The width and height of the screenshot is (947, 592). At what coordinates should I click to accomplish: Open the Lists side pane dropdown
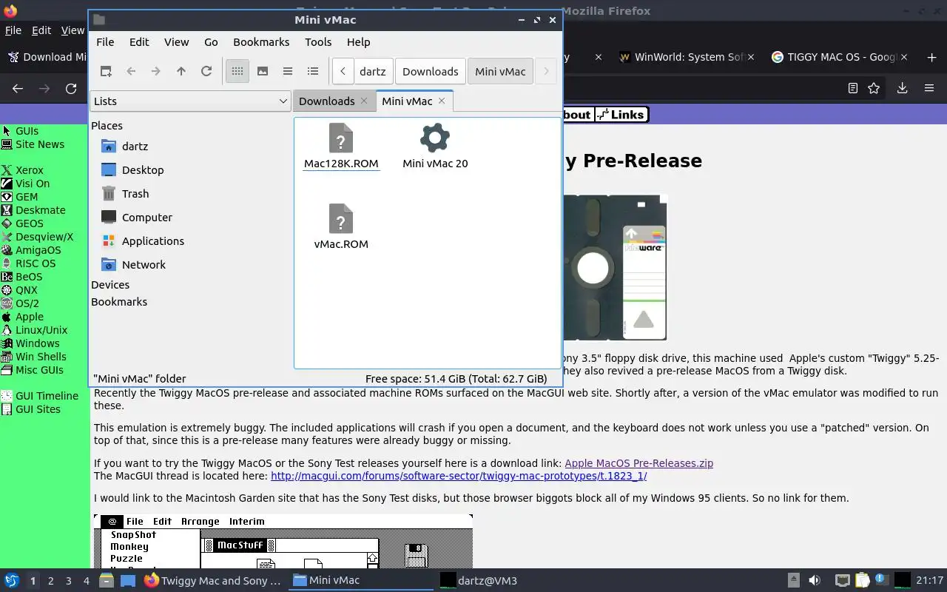pyautogui.click(x=190, y=101)
